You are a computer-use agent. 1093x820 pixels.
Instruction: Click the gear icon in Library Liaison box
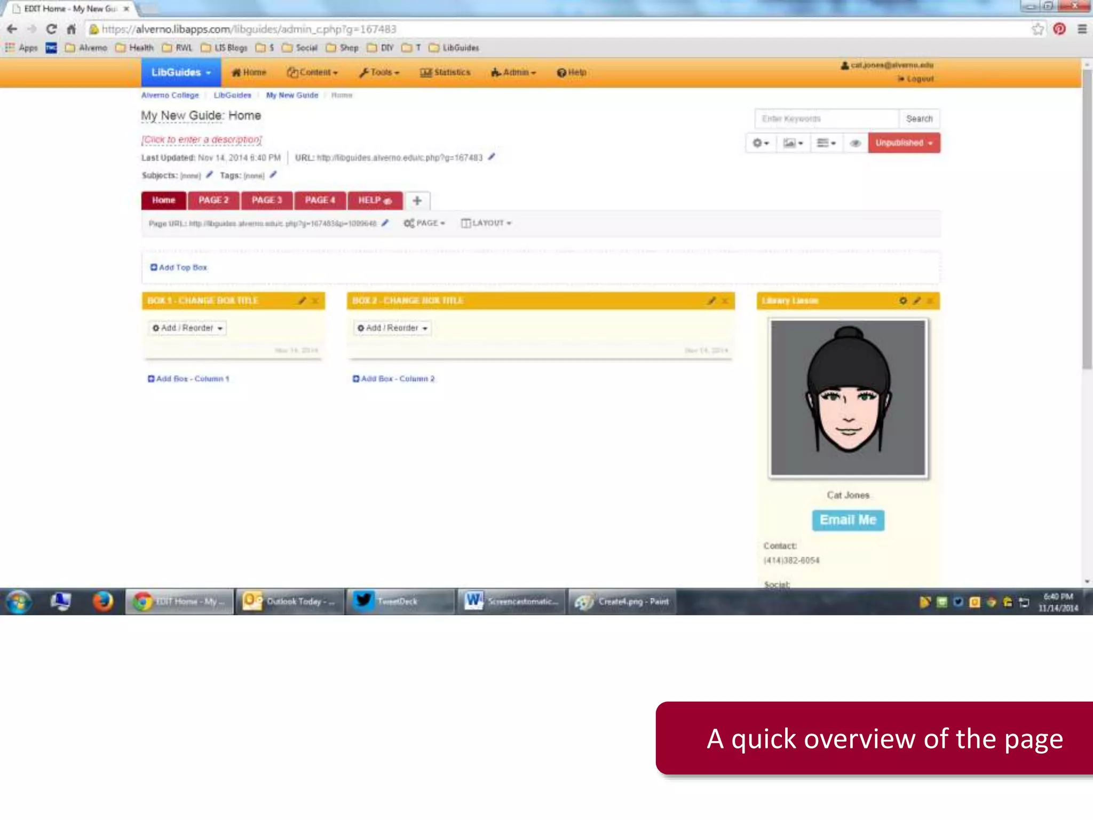click(902, 301)
